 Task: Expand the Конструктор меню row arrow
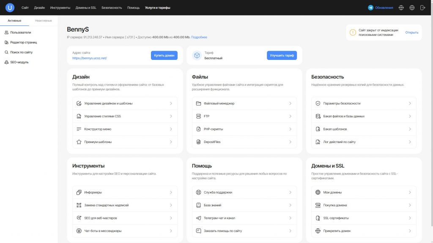coord(171,129)
